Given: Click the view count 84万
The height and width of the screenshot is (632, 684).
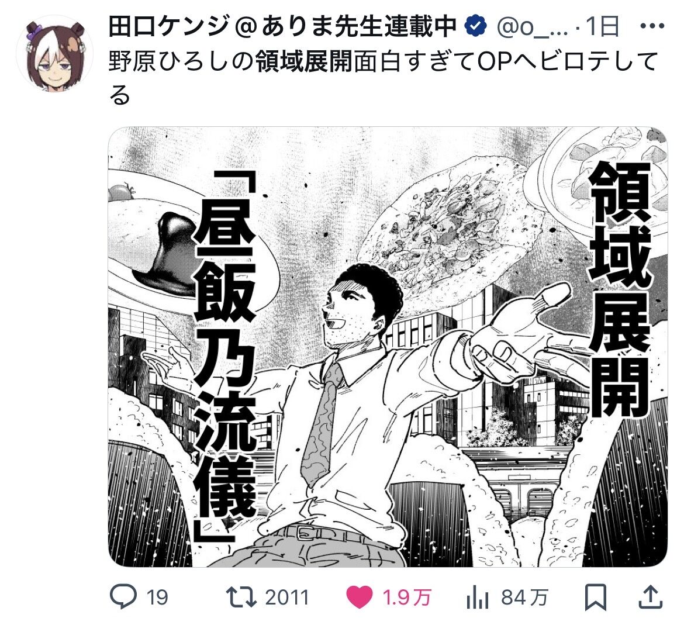Looking at the screenshot, I should tap(524, 598).
